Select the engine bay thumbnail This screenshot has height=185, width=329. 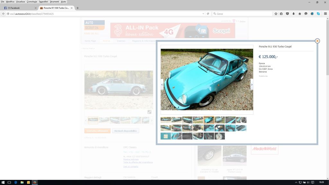click(198, 136)
